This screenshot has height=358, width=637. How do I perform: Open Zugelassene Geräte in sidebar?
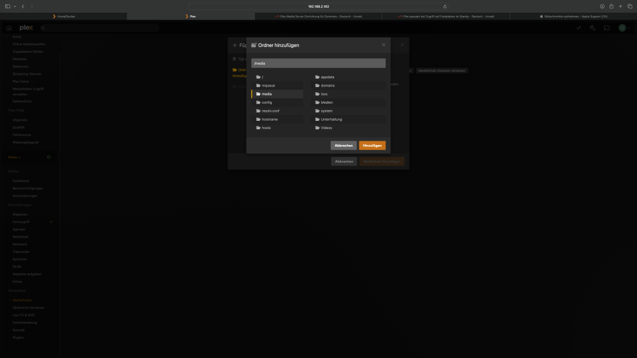click(27, 52)
